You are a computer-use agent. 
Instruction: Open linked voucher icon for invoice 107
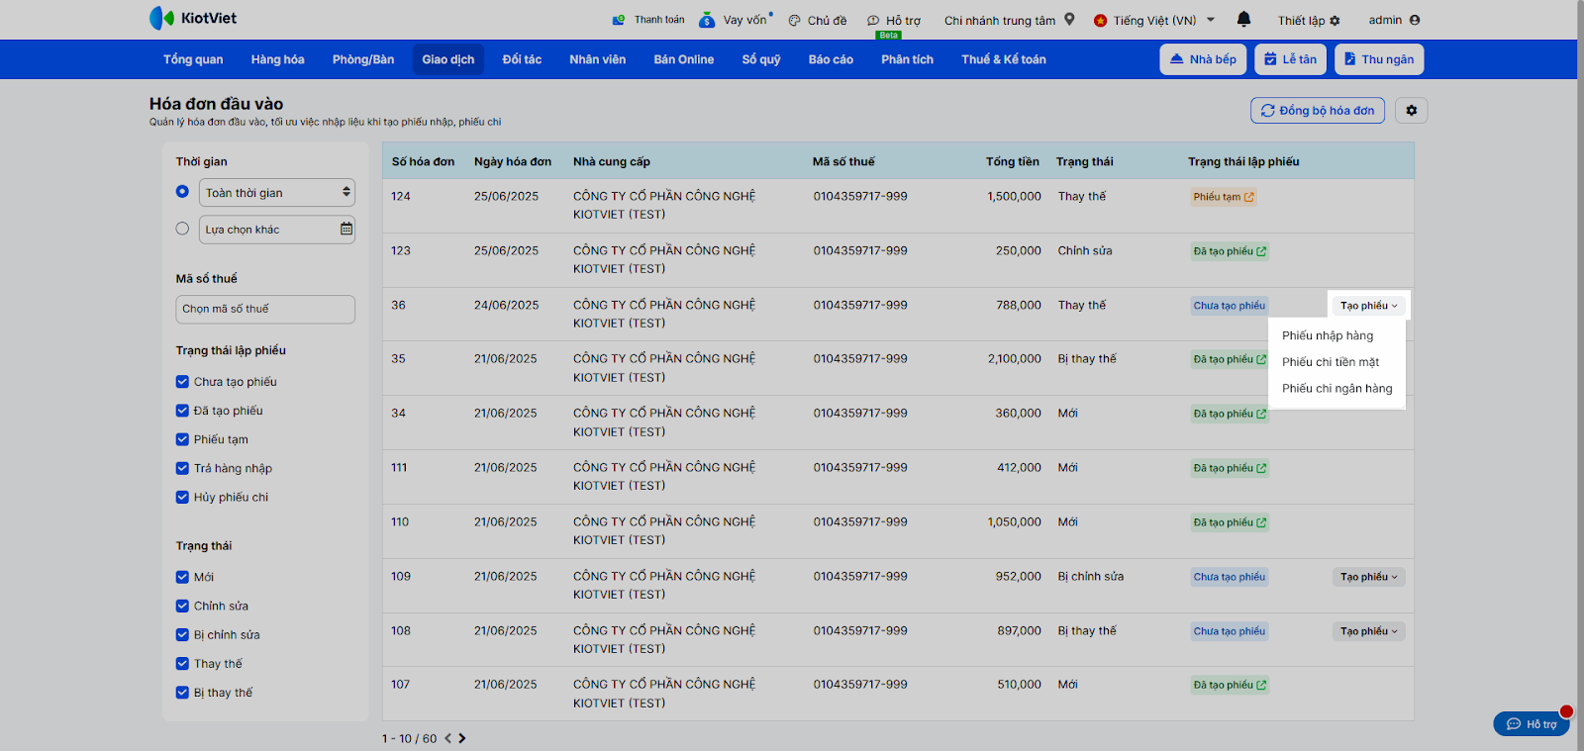[x=1261, y=685]
